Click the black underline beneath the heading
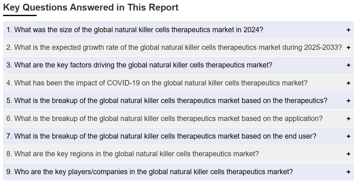 [20, 15]
